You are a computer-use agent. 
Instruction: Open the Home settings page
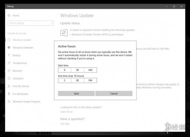[x=16, y=16]
